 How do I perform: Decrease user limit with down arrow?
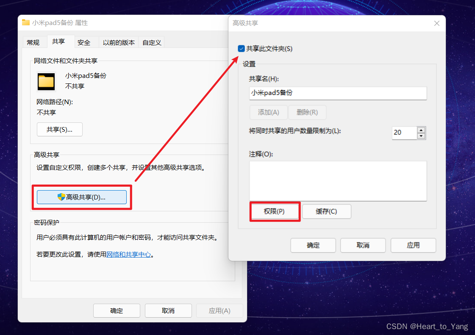421,136
